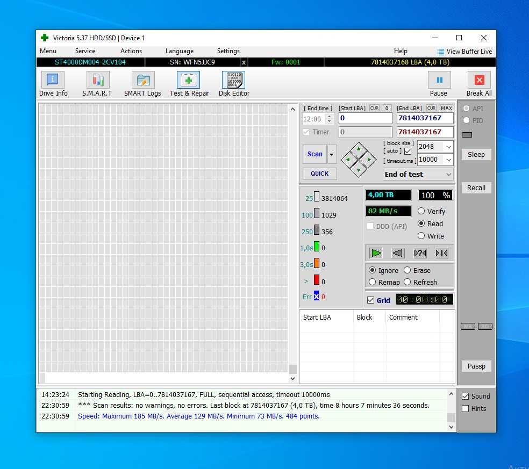Click the up arrow in the navigation diamond
The image size is (529, 469).
pos(358,149)
